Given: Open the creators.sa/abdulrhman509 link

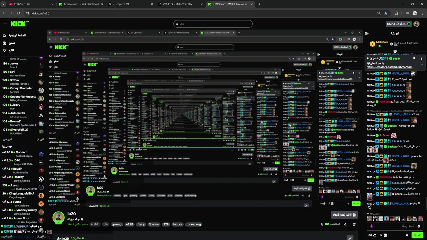Looking at the screenshot, I should 389,67.
